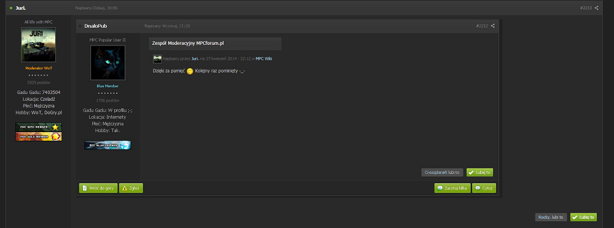Open 'Rocky. lubi to' likes list
The image size is (614, 228).
551,217
